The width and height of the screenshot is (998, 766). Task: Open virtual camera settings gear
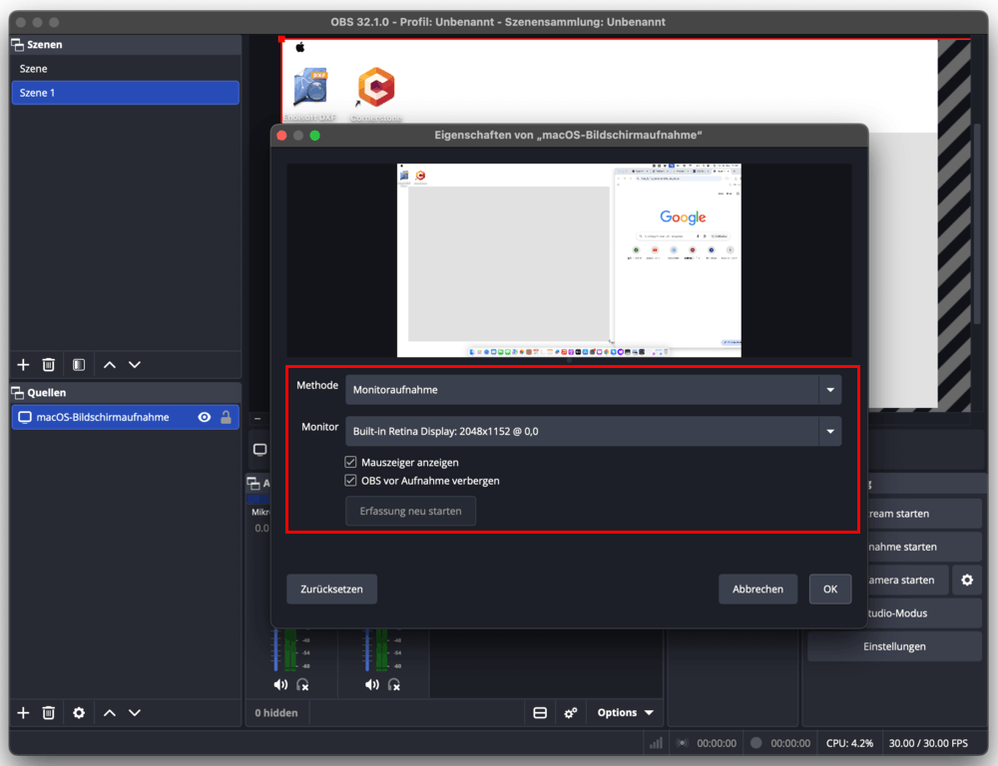(x=965, y=579)
